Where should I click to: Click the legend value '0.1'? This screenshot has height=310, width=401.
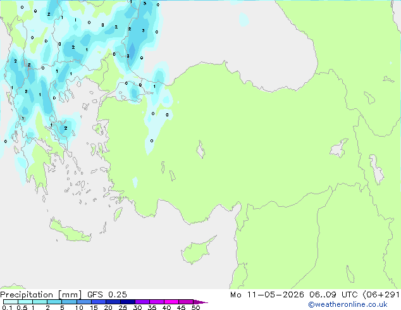point(7,307)
